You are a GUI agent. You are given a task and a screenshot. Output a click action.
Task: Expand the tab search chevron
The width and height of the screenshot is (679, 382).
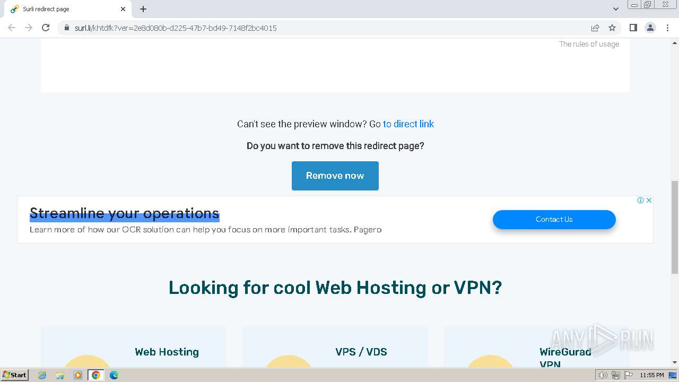point(616,9)
